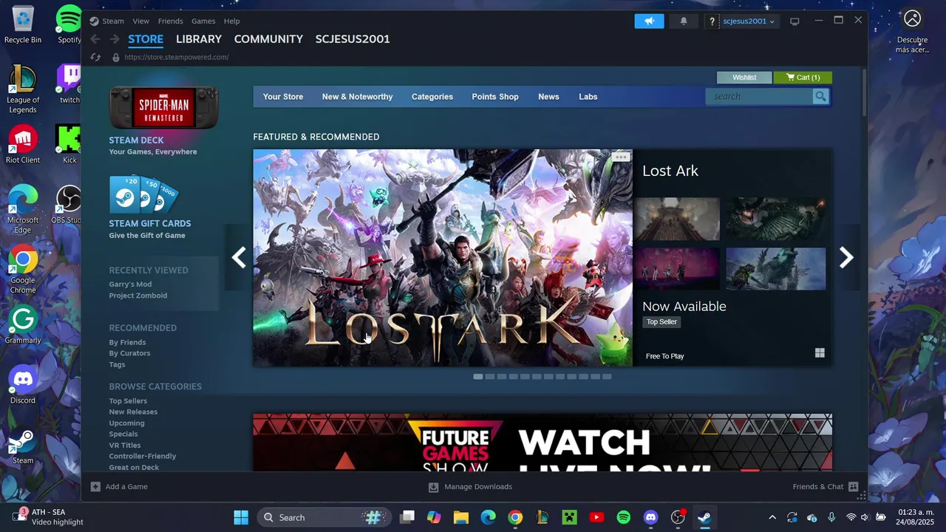The width and height of the screenshot is (946, 532).
Task: Open Discord desktop shortcut
Action: pyautogui.click(x=23, y=385)
